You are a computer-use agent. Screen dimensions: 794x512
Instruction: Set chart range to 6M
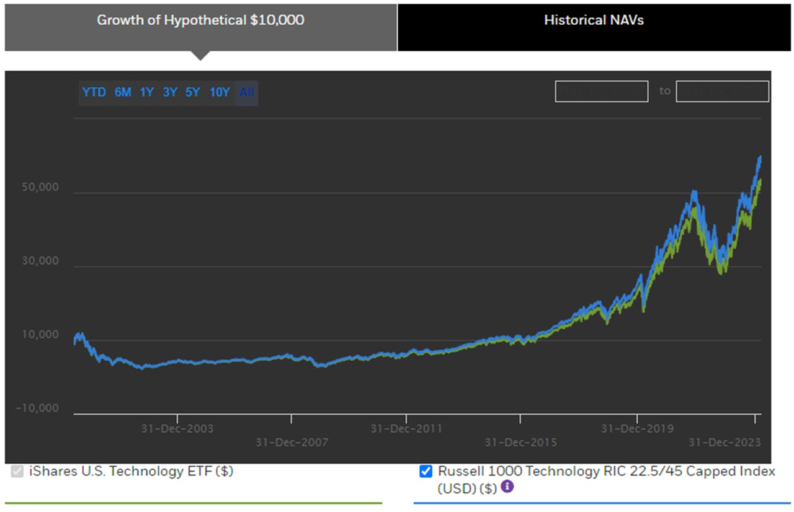pos(123,92)
